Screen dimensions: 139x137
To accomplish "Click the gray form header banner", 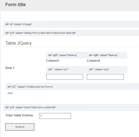I will [x=70, y=6].
